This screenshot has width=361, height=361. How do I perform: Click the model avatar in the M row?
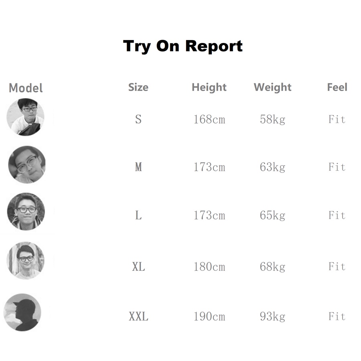tap(27, 164)
